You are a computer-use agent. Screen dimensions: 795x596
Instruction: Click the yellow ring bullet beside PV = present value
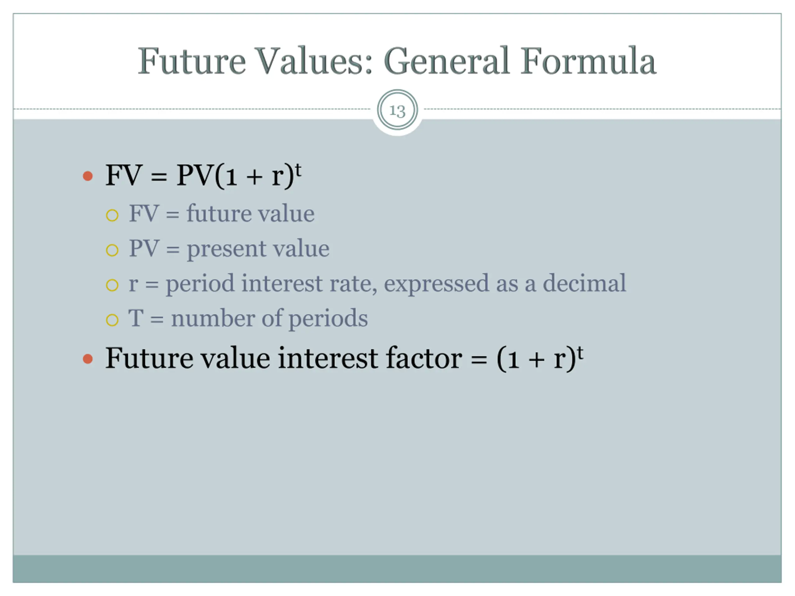click(x=112, y=250)
